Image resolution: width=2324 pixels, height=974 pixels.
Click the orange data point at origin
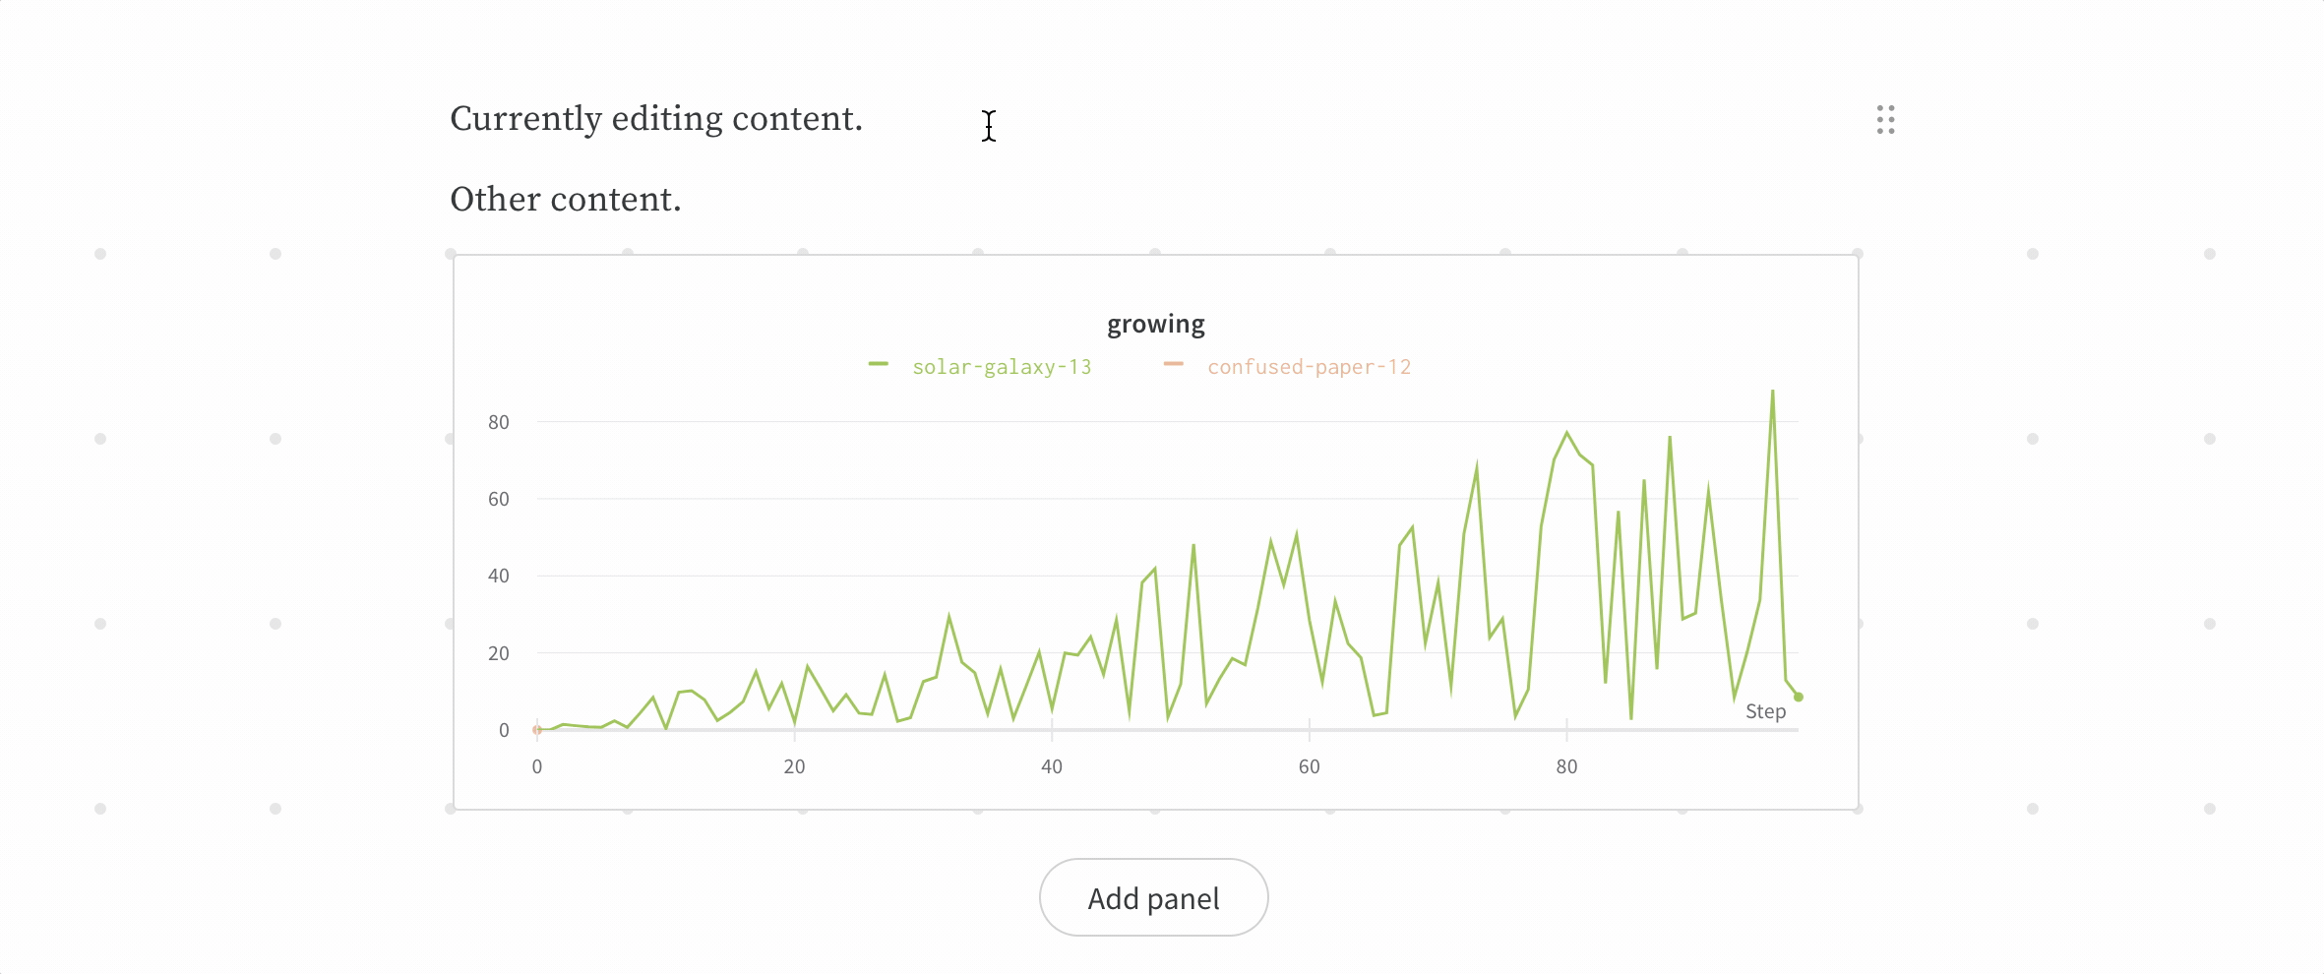pos(537,730)
